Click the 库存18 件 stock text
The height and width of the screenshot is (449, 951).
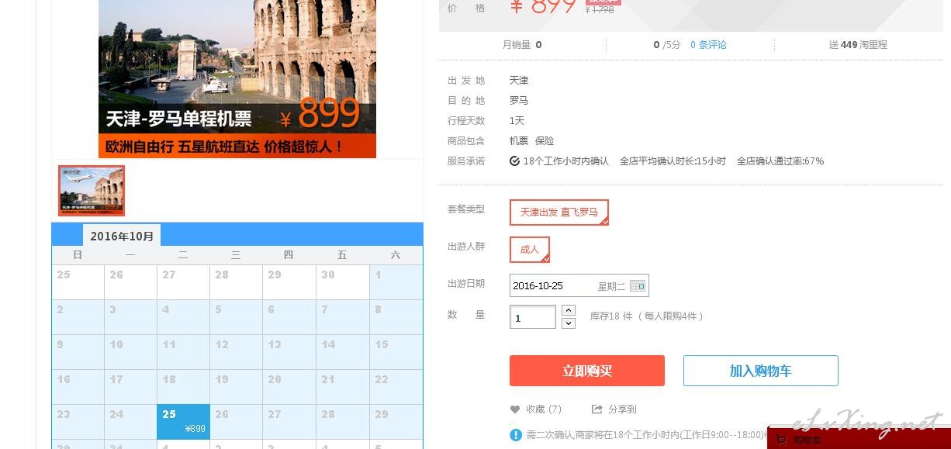point(611,316)
